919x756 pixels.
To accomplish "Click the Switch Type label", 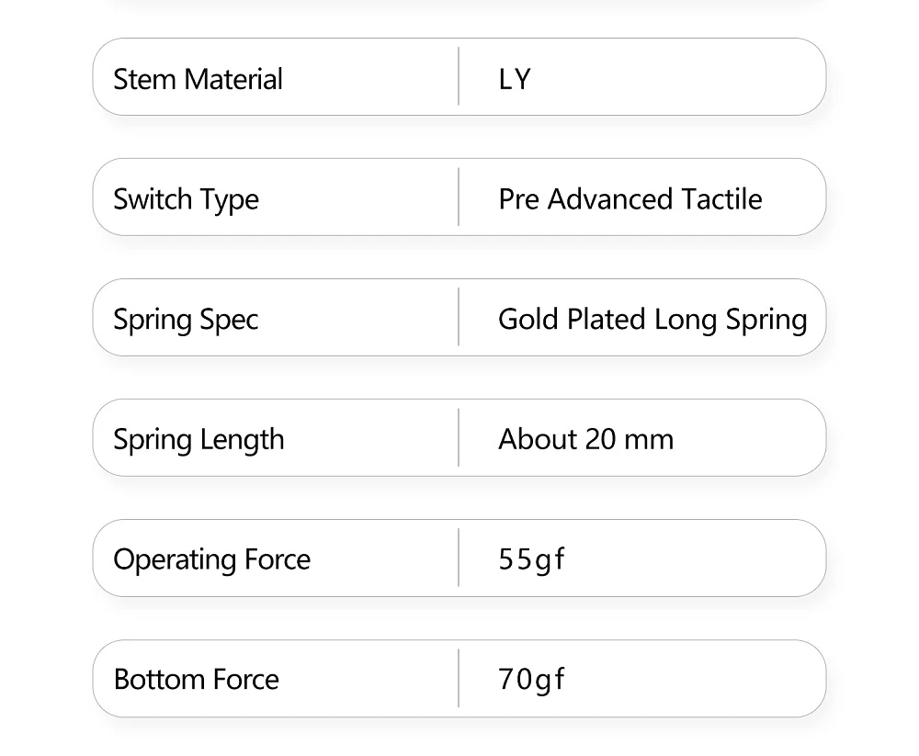I will click(x=186, y=199).
